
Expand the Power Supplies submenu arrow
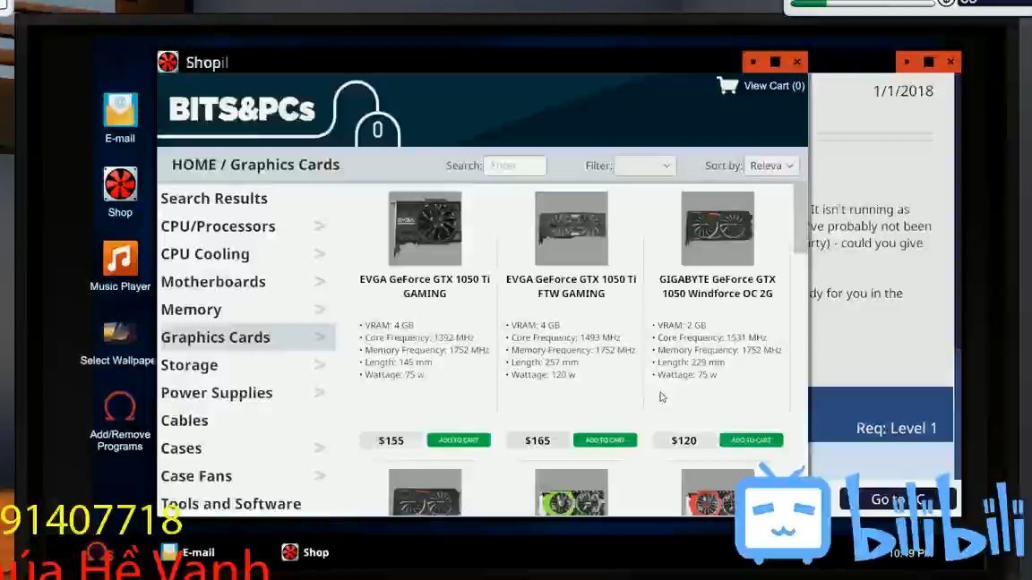pyautogui.click(x=320, y=393)
